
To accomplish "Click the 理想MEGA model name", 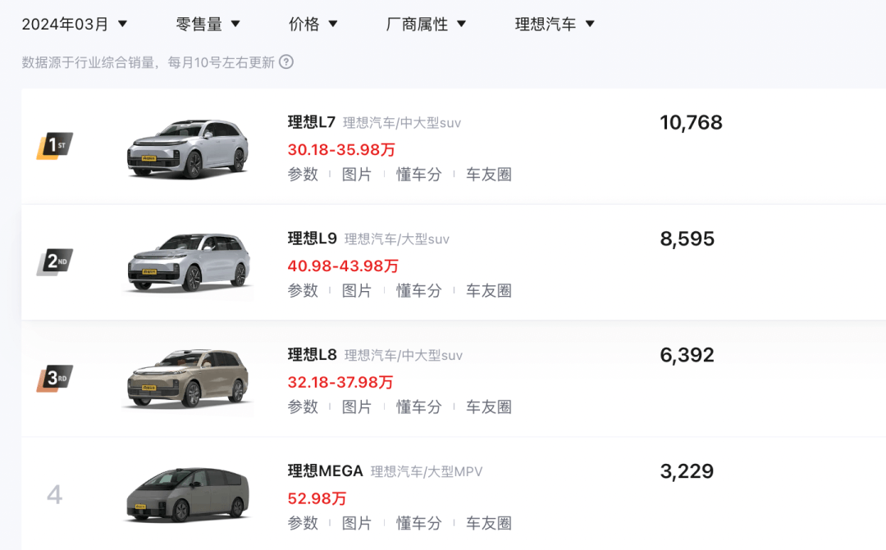I will (x=325, y=471).
